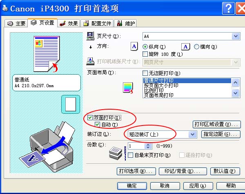Click the page layout list scroll-down arrow
The height and width of the screenshot is (194, 245).
(236, 93)
